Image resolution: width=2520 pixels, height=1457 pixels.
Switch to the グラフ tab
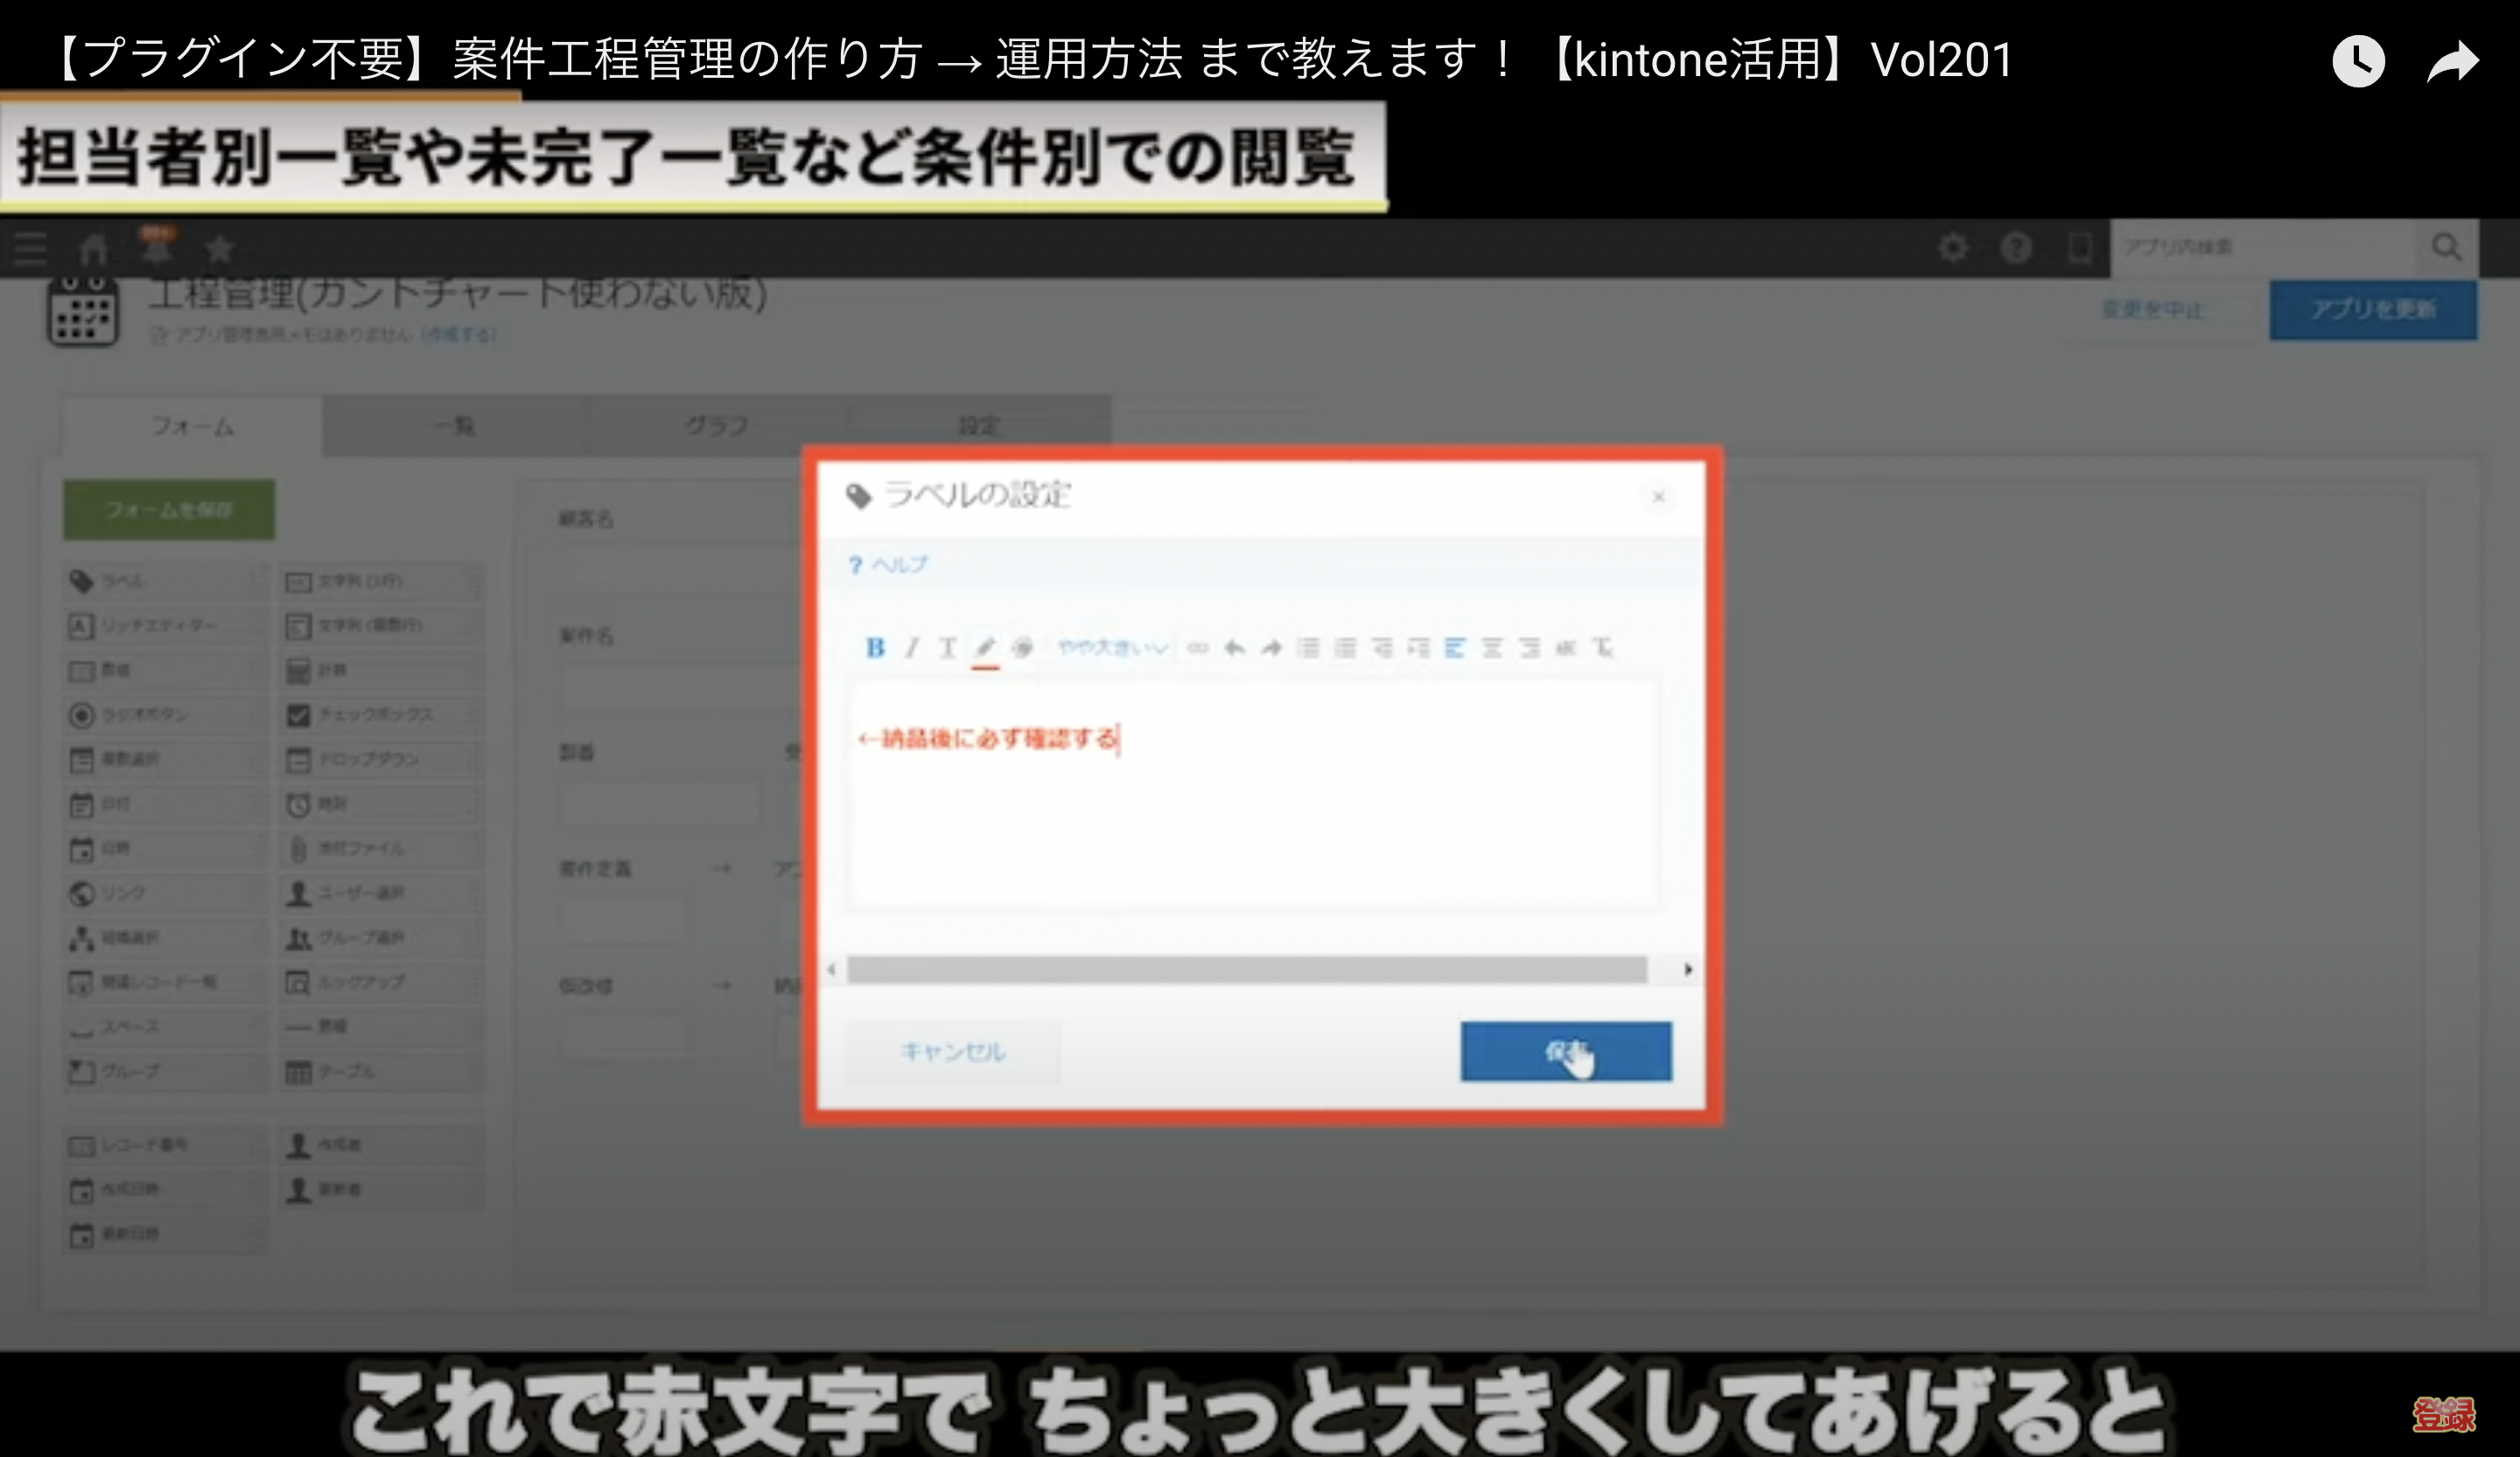[x=716, y=427]
